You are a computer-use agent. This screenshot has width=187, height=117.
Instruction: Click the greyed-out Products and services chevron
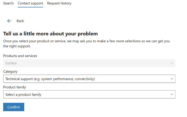(x=172, y=63)
